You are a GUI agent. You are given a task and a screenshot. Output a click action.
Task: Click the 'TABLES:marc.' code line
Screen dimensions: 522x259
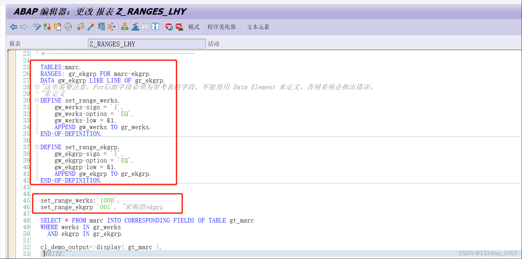[60, 67]
